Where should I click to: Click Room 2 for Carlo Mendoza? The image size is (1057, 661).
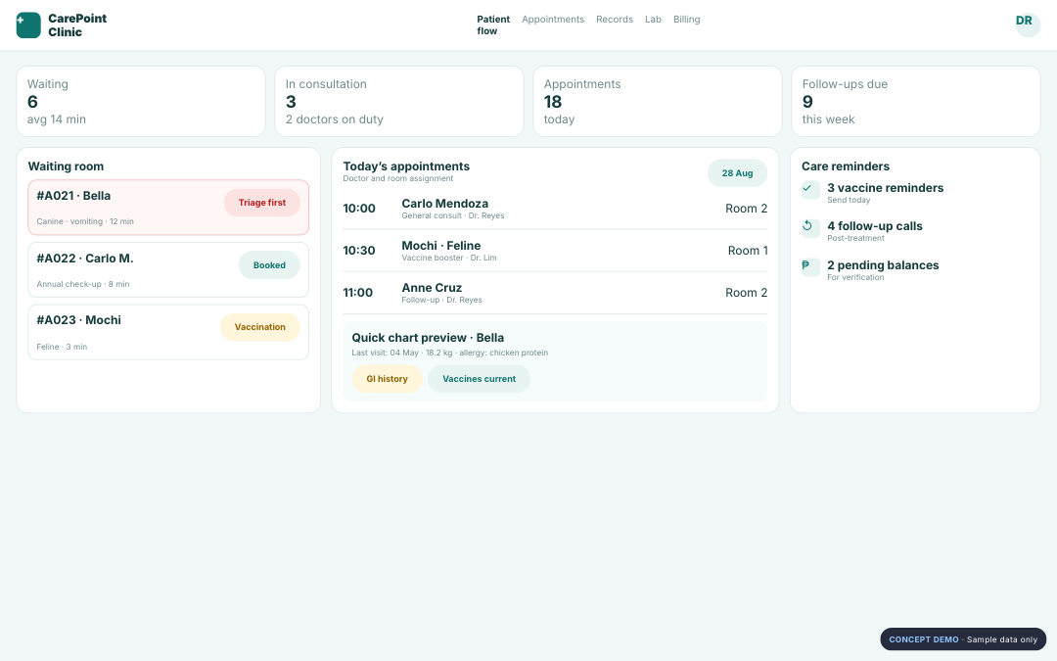[x=746, y=209]
